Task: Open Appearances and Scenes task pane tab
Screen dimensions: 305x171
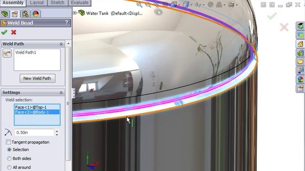Action: click(x=300, y=79)
